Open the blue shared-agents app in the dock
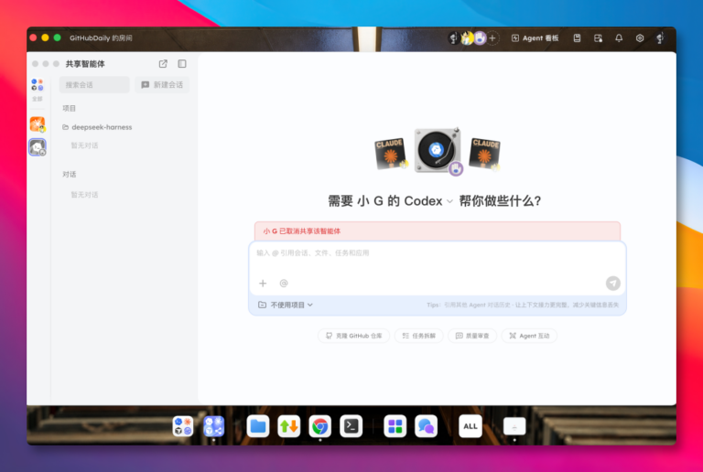This screenshot has height=472, width=703. pos(214,426)
